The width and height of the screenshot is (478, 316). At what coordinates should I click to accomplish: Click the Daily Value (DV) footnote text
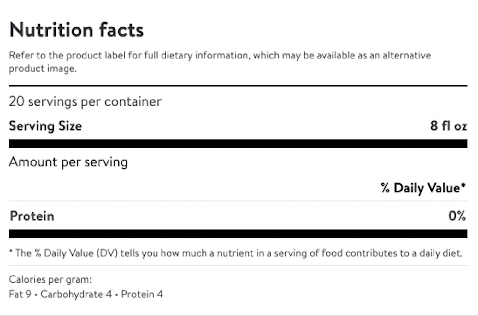pos(236,253)
